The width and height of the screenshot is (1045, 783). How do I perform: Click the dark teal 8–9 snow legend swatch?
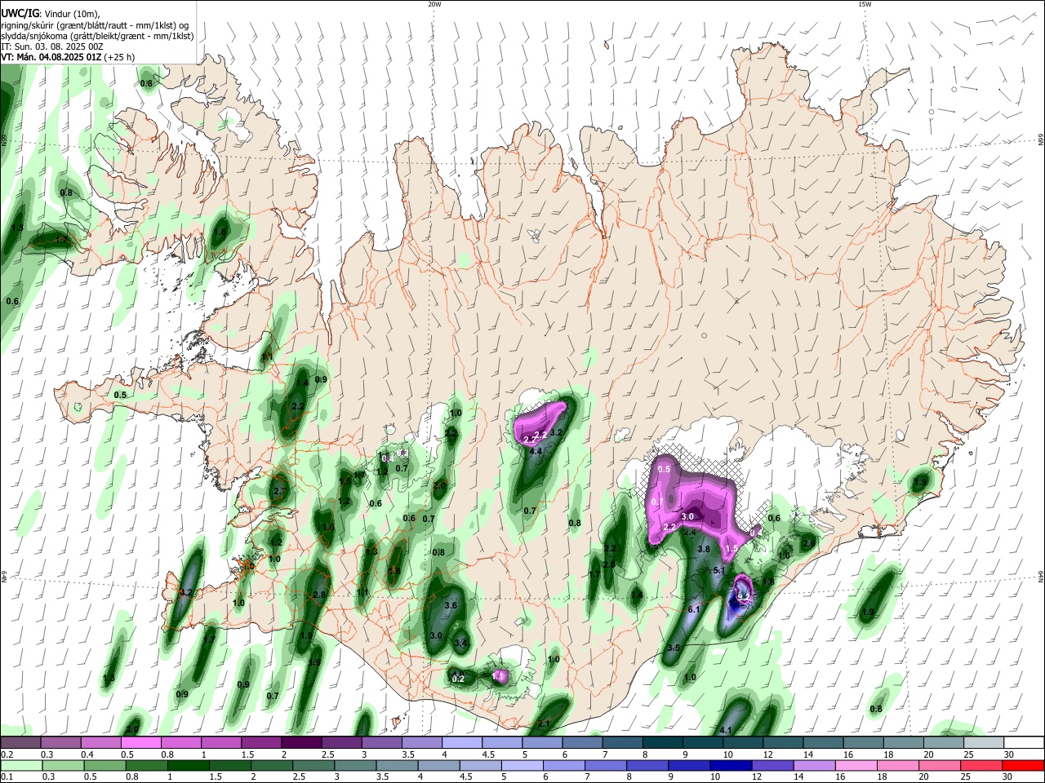(x=661, y=743)
